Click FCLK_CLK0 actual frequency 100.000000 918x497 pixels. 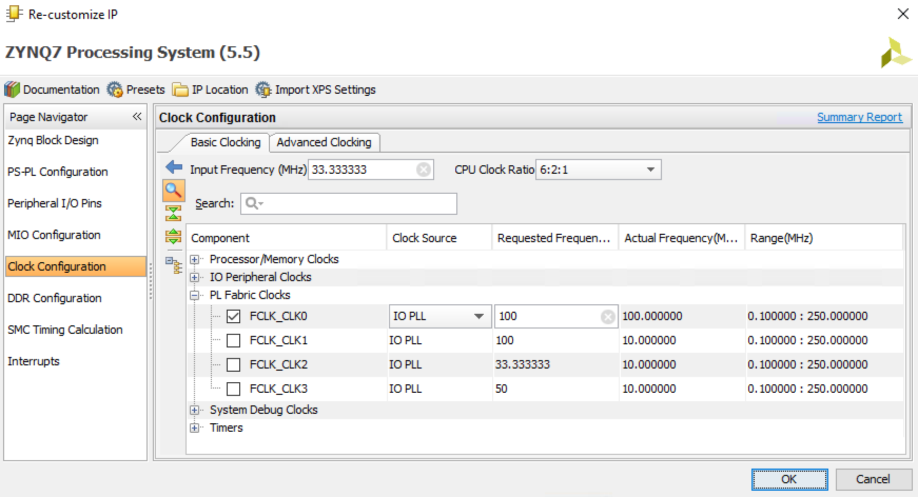click(652, 316)
